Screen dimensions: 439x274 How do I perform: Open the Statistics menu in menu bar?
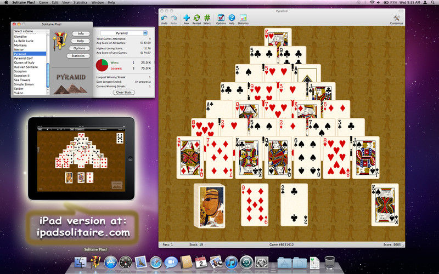[80, 3]
